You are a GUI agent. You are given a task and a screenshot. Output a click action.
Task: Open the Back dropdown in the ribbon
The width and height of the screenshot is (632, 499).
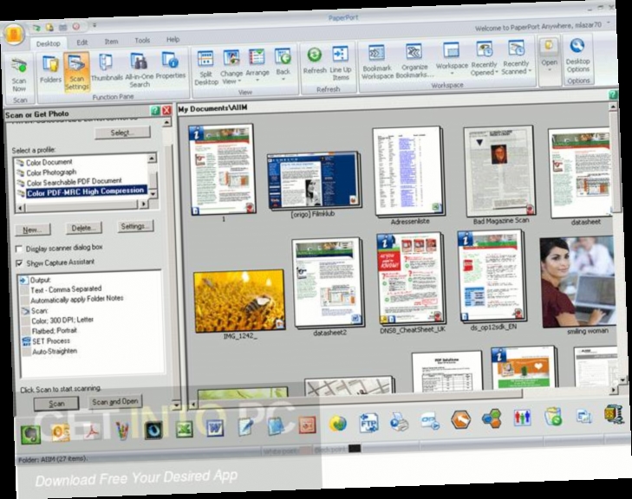click(283, 64)
